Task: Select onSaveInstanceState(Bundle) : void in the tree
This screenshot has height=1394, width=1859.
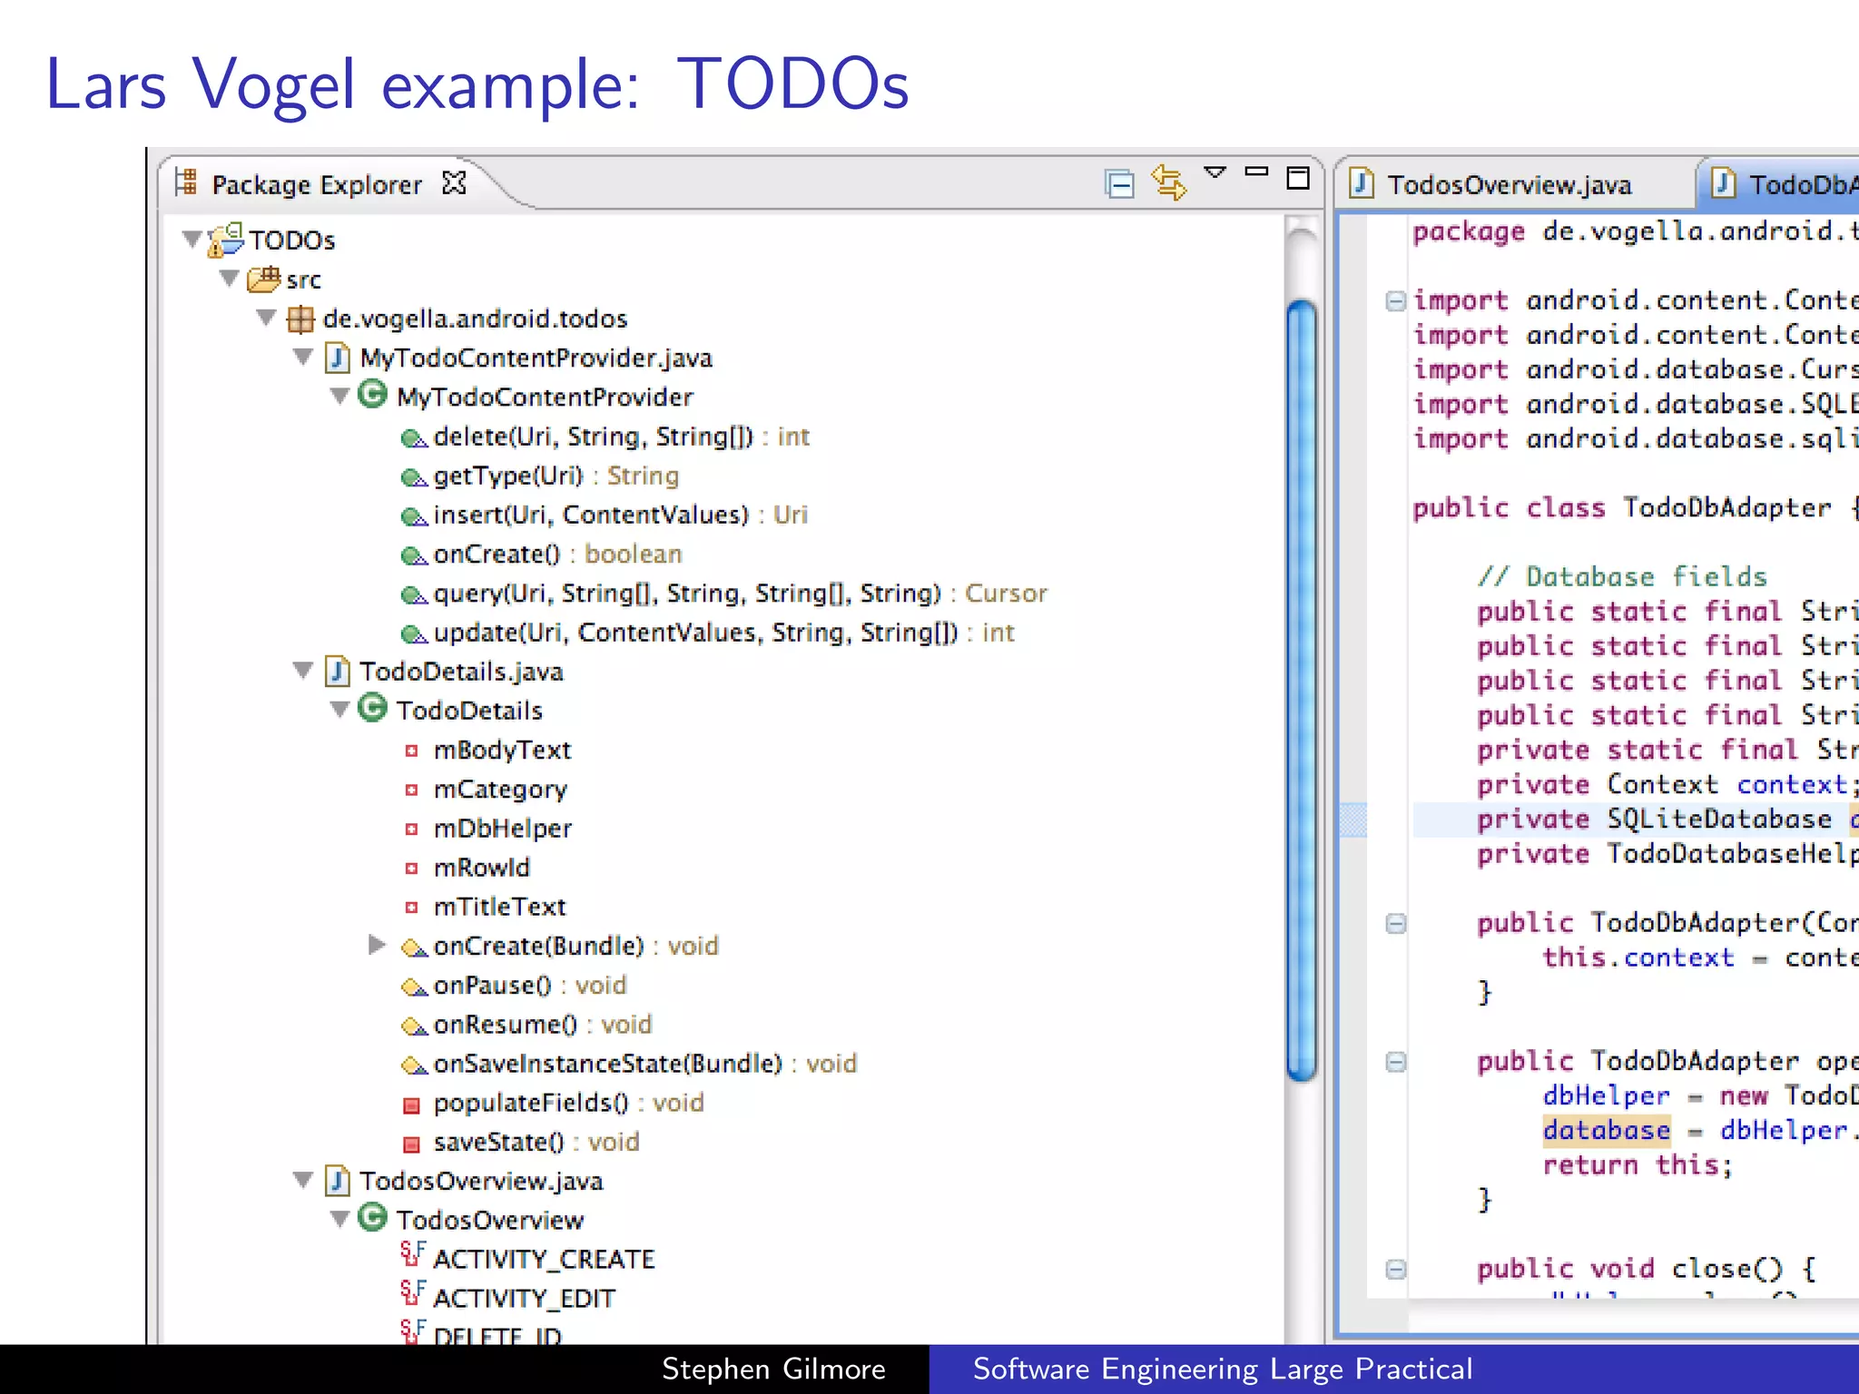Action: (x=644, y=1064)
